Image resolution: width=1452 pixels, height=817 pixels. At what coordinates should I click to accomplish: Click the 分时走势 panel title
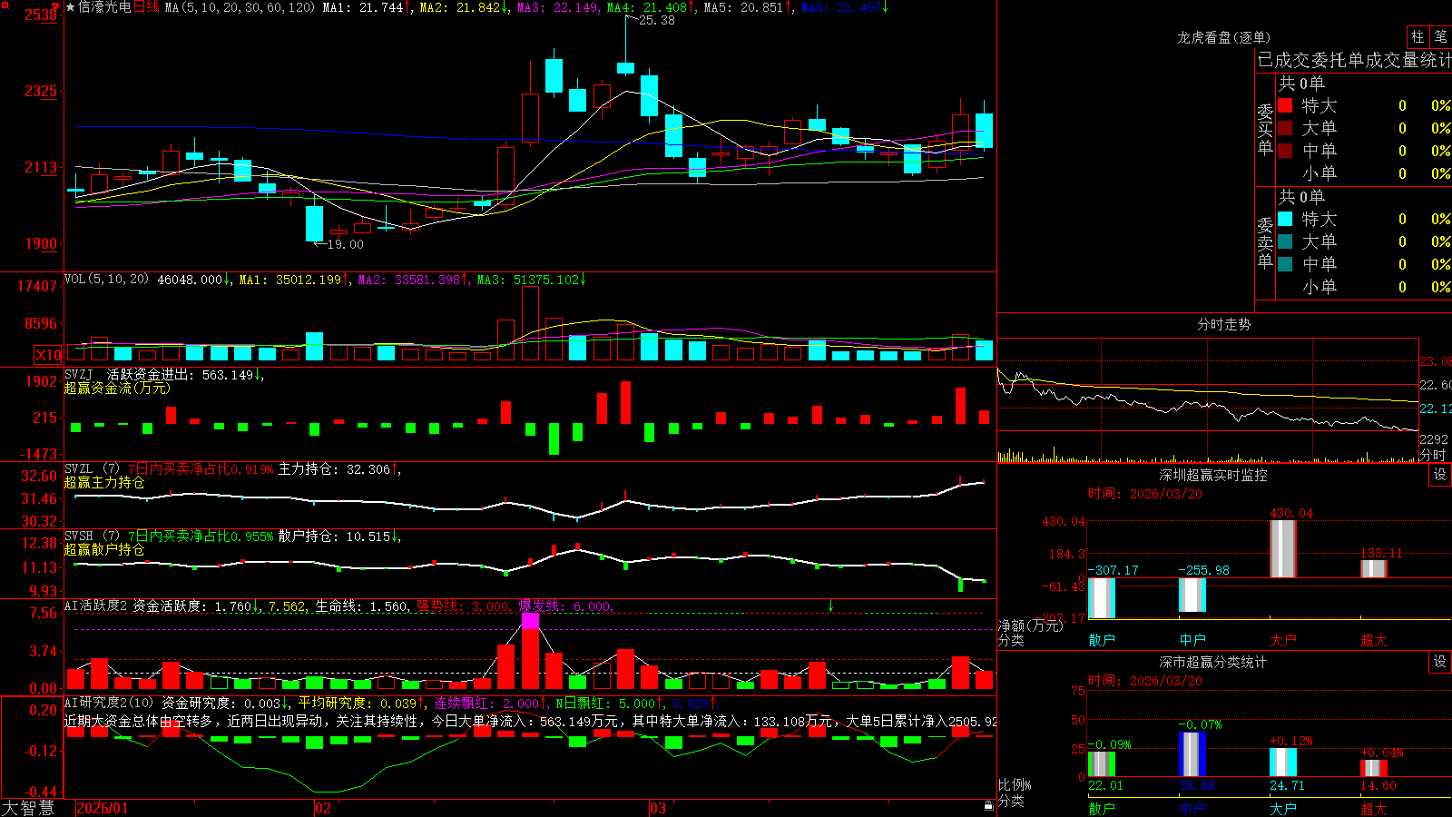point(1223,324)
